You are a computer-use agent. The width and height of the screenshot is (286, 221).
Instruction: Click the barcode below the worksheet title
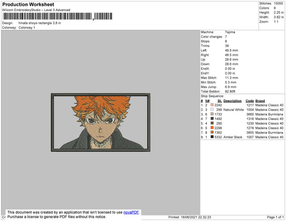point(58,16)
